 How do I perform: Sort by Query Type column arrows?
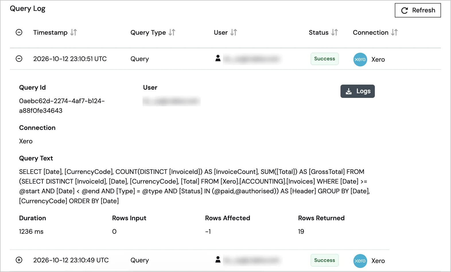[172, 32]
